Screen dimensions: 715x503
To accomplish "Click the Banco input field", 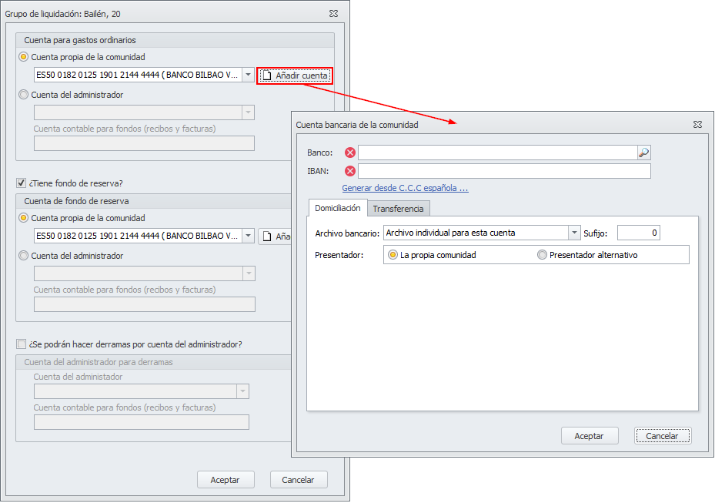I will click(x=497, y=153).
